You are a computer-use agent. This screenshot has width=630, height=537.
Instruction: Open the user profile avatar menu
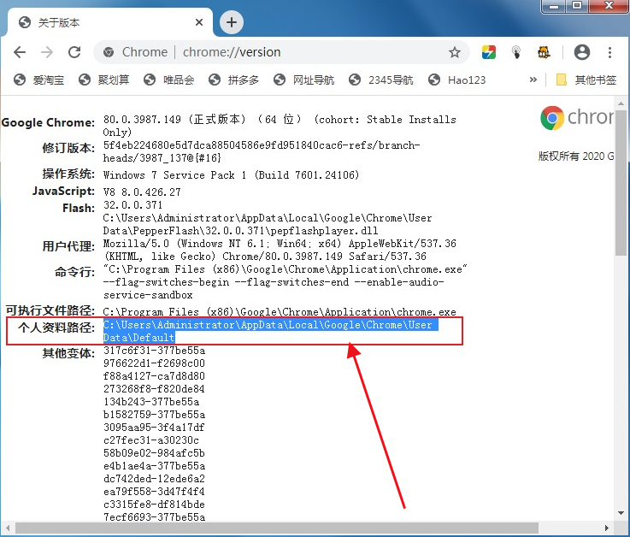pos(582,52)
